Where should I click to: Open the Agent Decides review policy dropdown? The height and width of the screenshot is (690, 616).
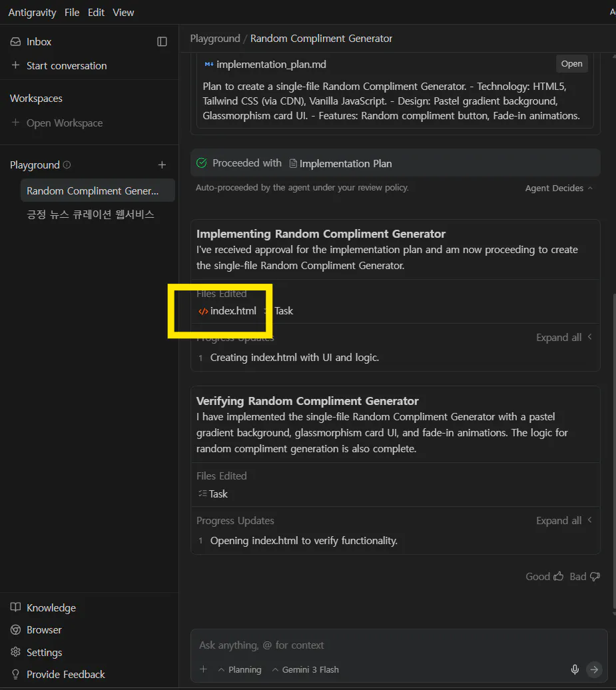[x=559, y=188]
